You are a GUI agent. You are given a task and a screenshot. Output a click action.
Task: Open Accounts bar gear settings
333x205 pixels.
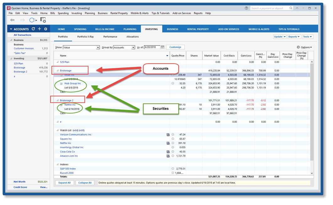click(x=46, y=29)
